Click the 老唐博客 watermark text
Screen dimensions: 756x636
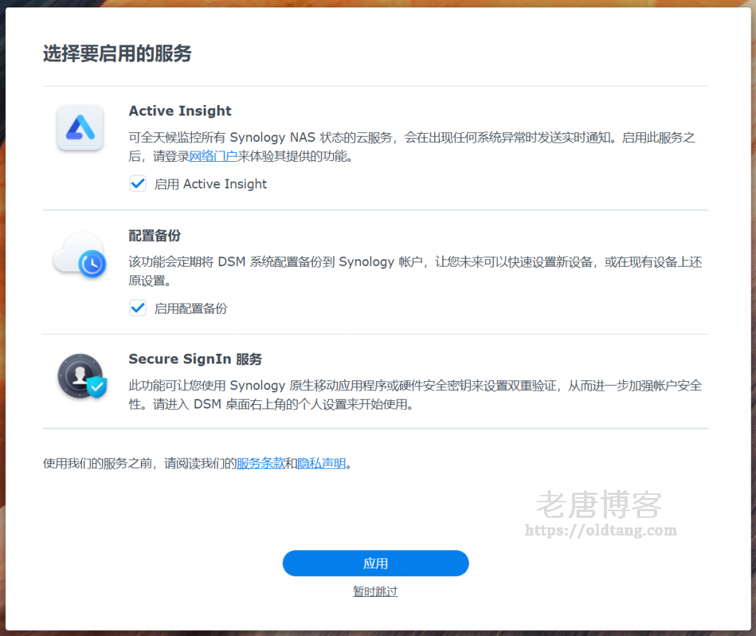[598, 505]
